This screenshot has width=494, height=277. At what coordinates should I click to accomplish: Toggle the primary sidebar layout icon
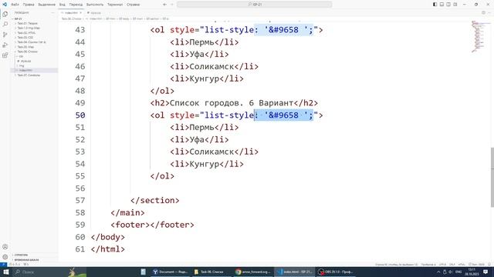435,5
